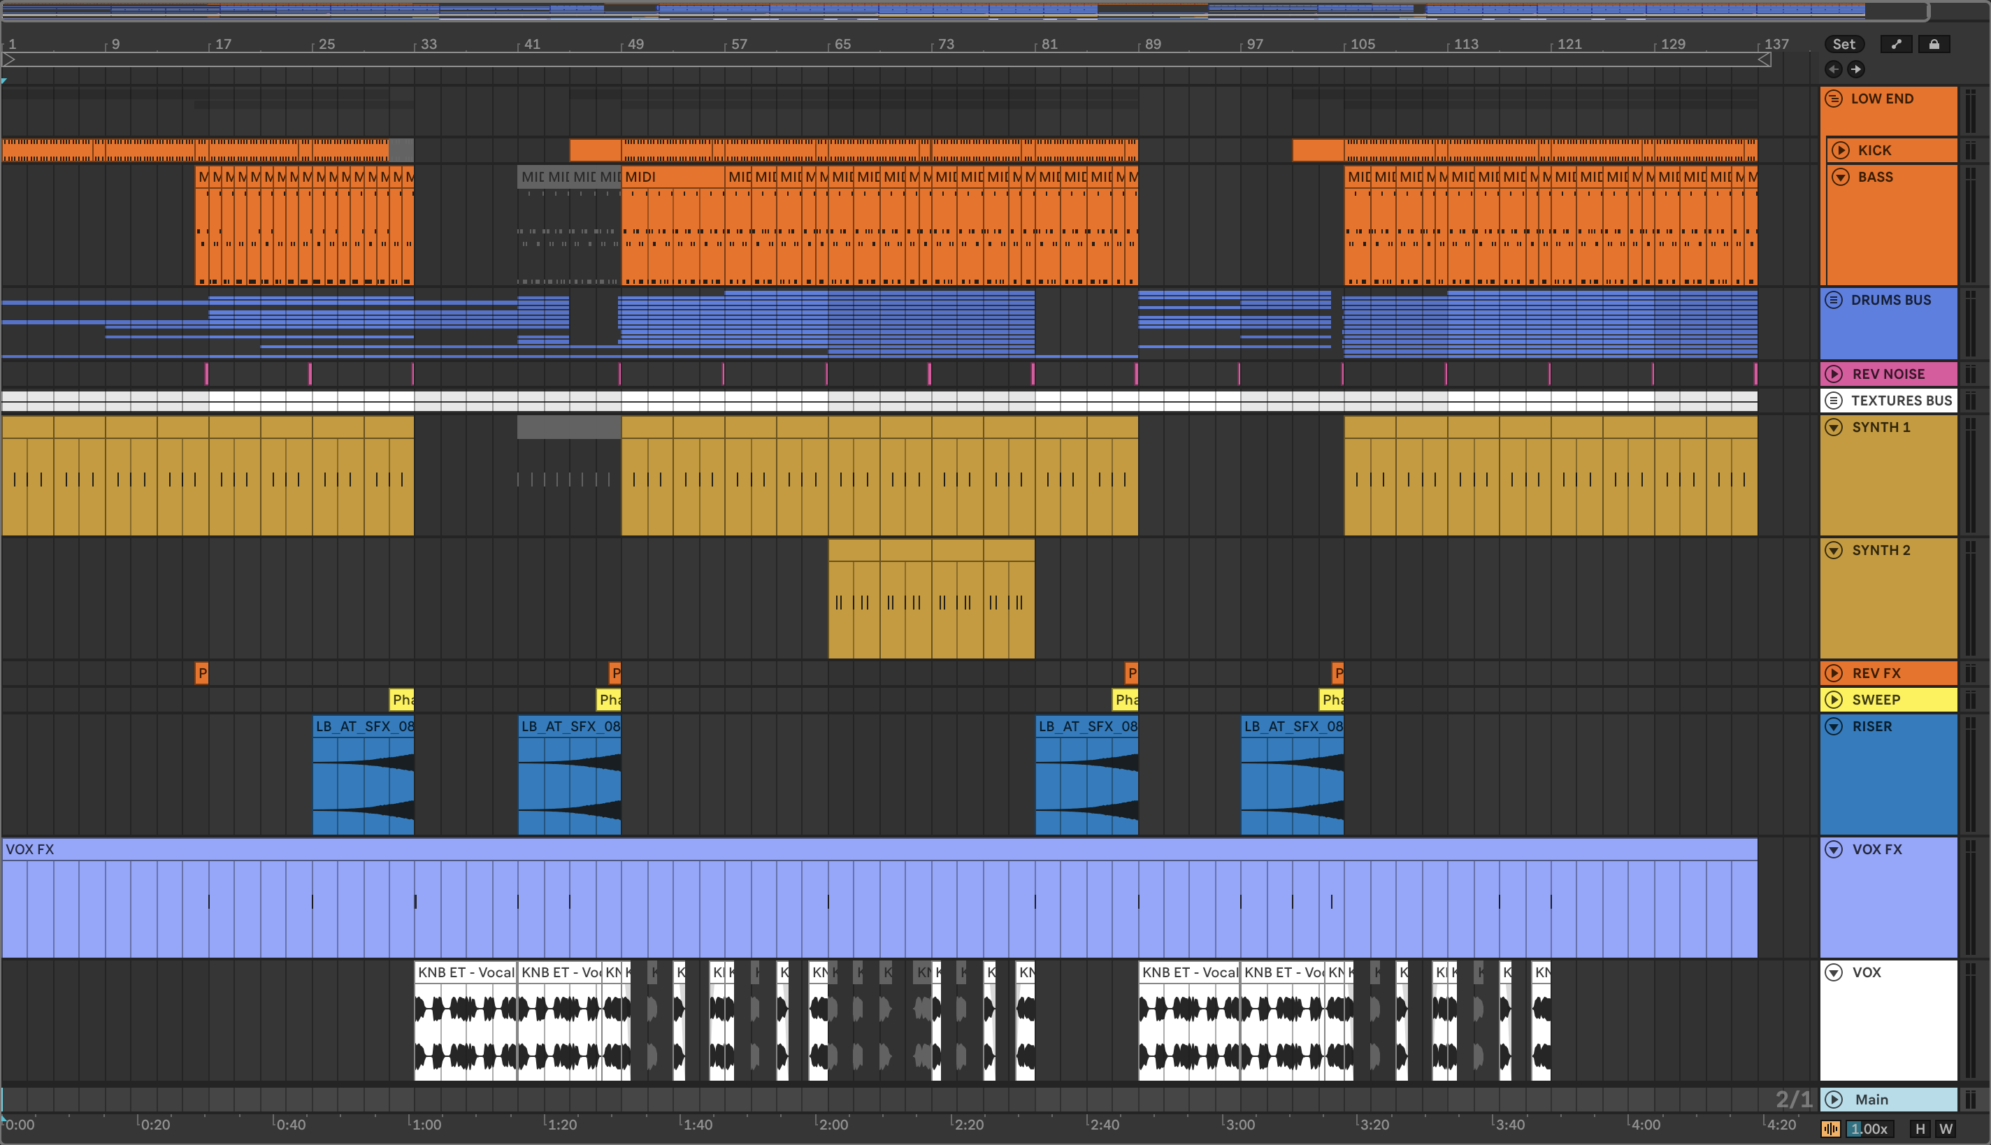Screen dimensions: 1991x1145
Task: Click the DRUMS BUS group icon
Action: (x=1833, y=300)
